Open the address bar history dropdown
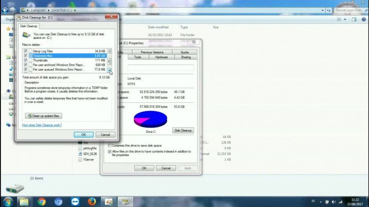Screen dimensions: 369x207 coord(322,10)
